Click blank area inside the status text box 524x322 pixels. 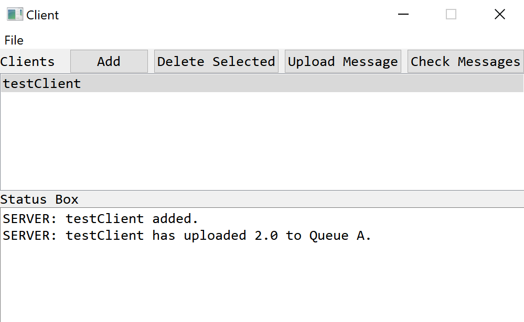pos(262,283)
